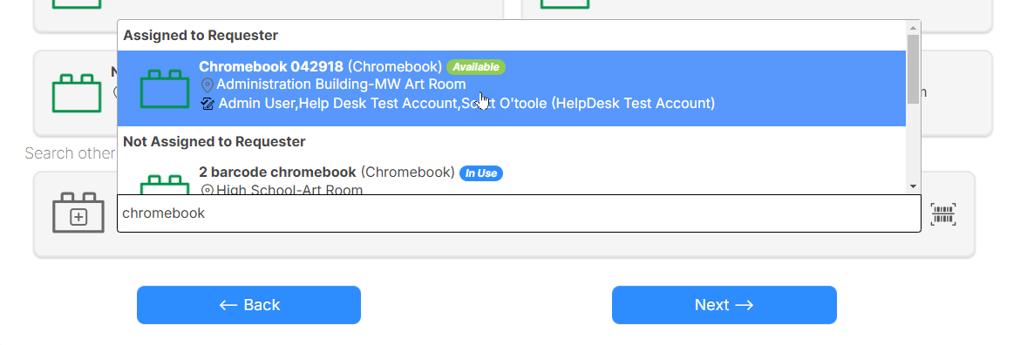Image resolution: width=1027 pixels, height=345 pixels.
Task: Open the barcode scanner icon beside search field
Action: pyautogui.click(x=943, y=214)
